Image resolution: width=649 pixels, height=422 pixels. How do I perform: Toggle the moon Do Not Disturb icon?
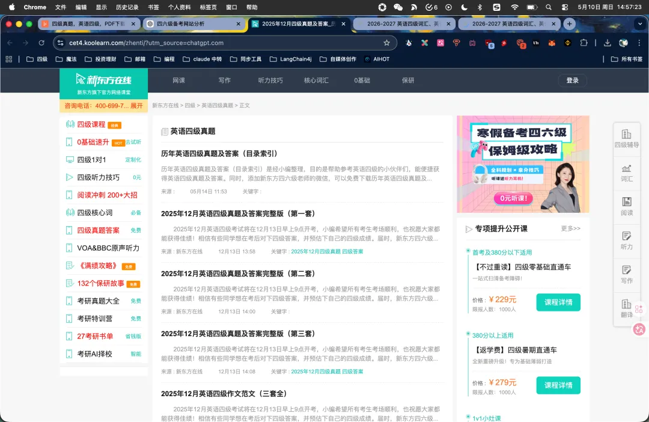point(464,7)
